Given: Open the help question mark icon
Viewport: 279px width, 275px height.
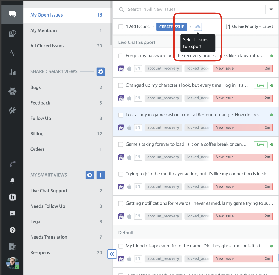Looking at the screenshot, I should [12, 230].
